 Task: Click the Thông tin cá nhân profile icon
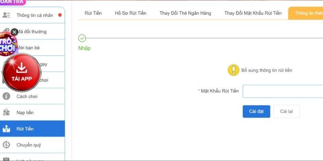click(x=6, y=15)
